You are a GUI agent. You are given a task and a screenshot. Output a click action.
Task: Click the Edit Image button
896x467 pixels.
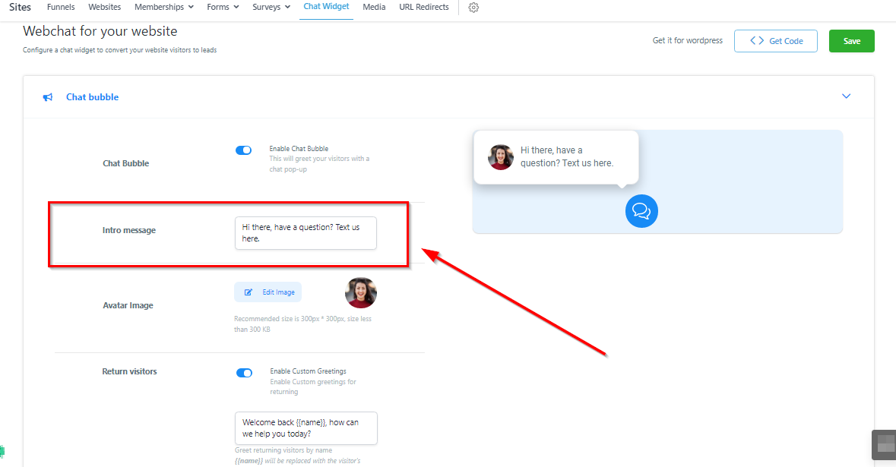[x=268, y=292]
